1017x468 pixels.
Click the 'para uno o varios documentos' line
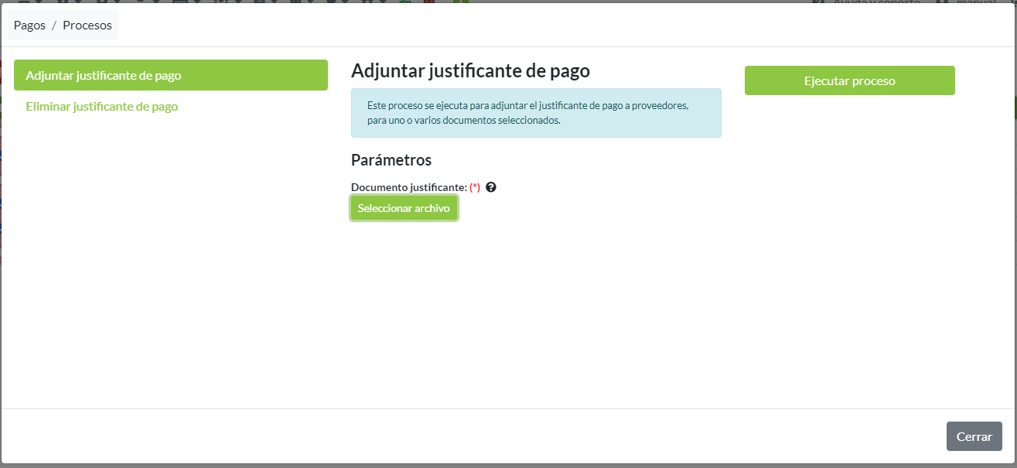(x=464, y=121)
